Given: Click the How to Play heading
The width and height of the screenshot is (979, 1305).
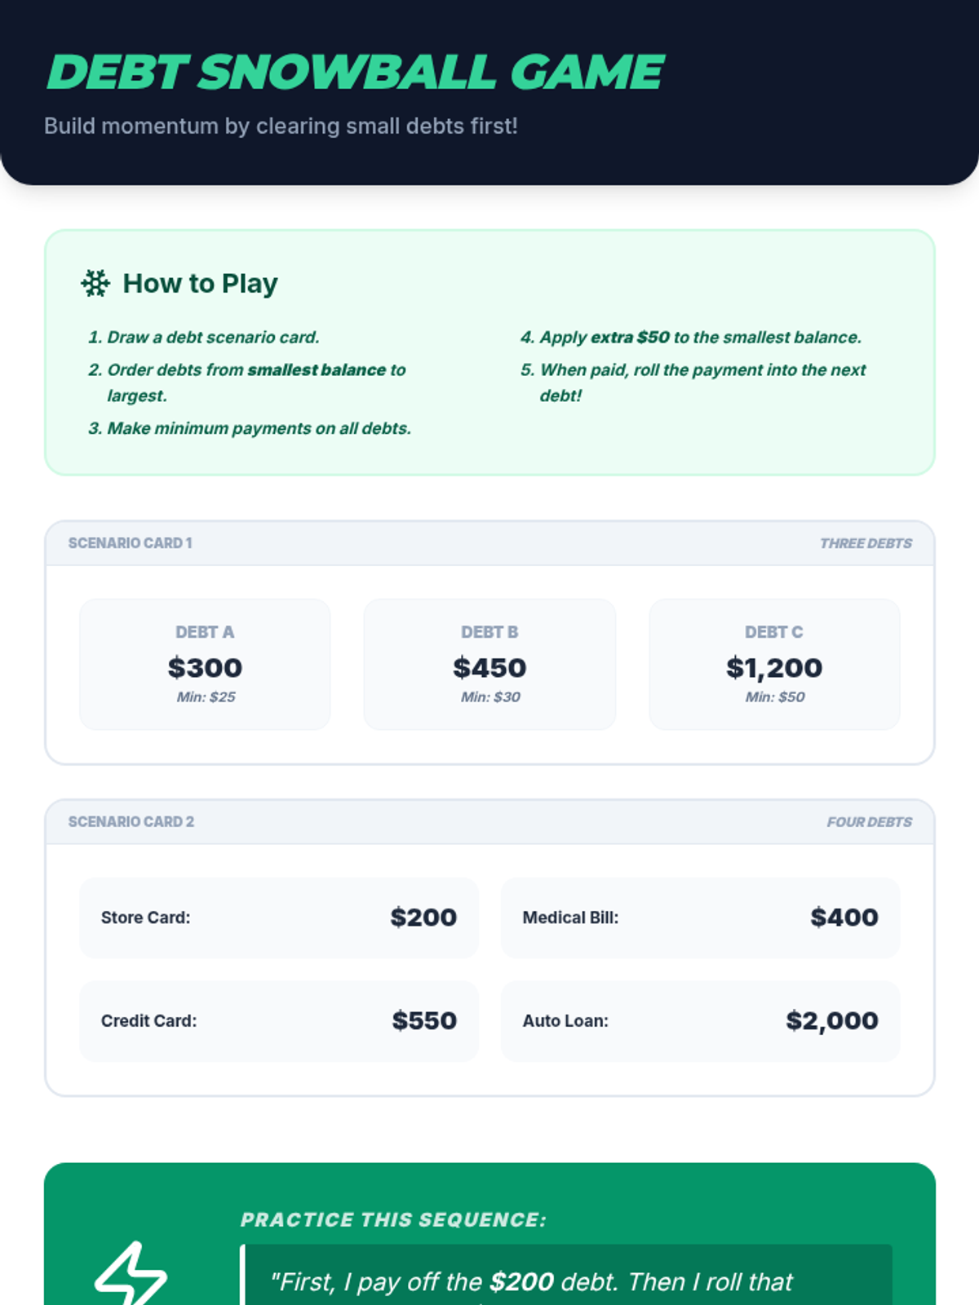Looking at the screenshot, I should tap(200, 283).
